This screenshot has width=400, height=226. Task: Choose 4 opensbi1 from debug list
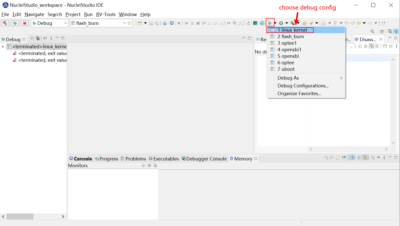[x=306, y=49]
